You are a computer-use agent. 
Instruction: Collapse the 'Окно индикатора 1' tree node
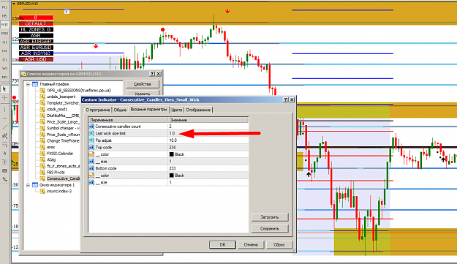click(28, 185)
